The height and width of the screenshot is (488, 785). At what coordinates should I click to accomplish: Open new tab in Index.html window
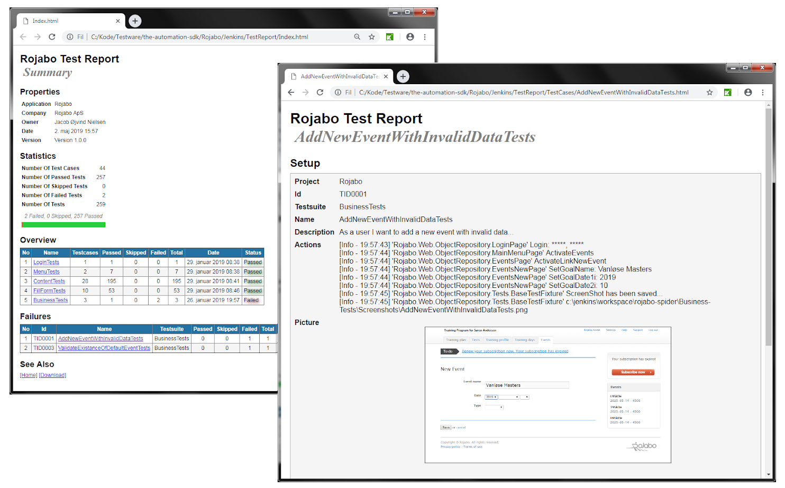135,21
